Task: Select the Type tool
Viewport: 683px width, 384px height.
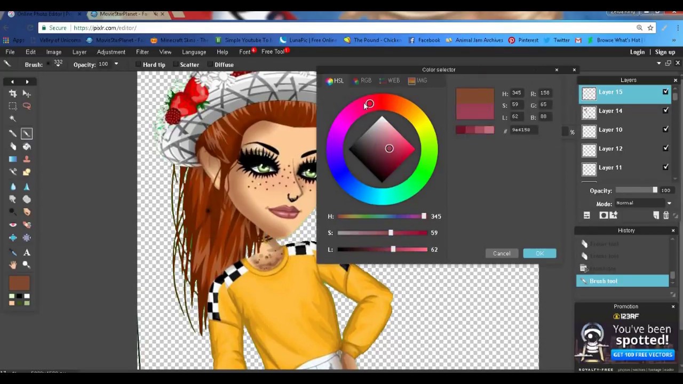Action: tap(27, 252)
